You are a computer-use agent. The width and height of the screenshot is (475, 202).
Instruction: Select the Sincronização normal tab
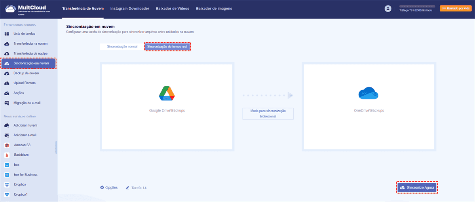(122, 46)
